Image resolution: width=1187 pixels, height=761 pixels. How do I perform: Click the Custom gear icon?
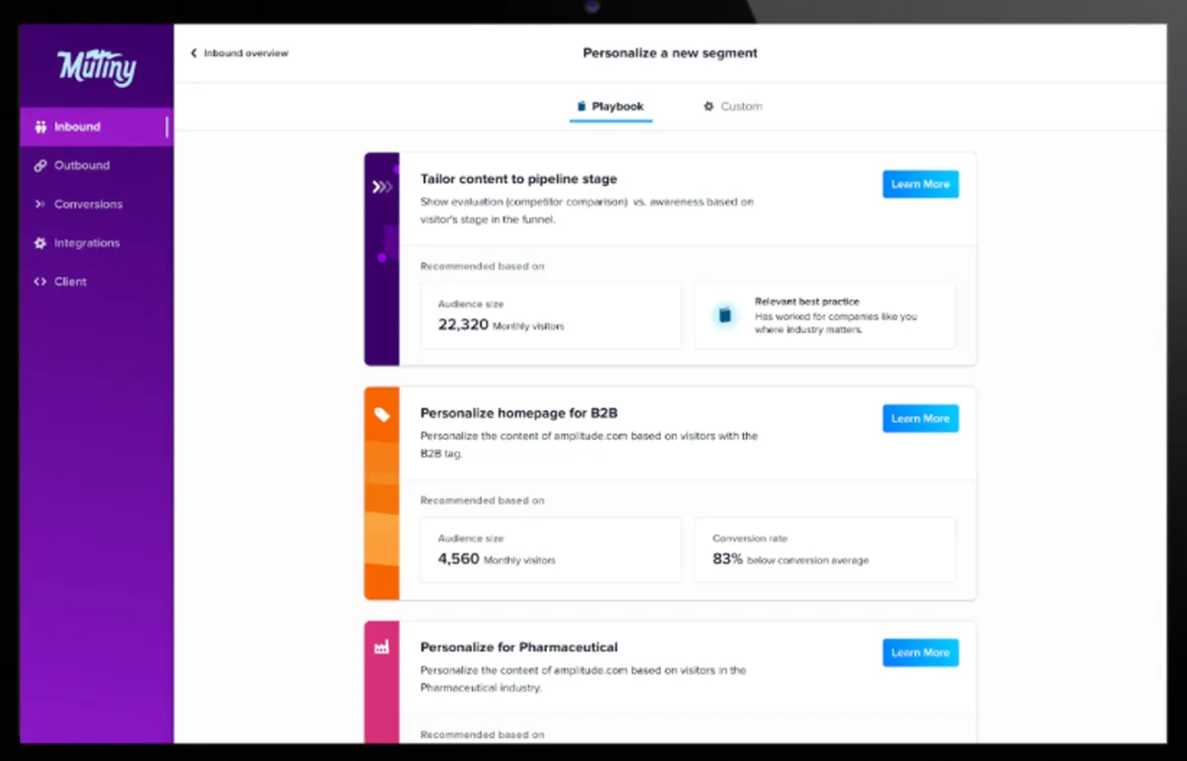click(x=708, y=106)
